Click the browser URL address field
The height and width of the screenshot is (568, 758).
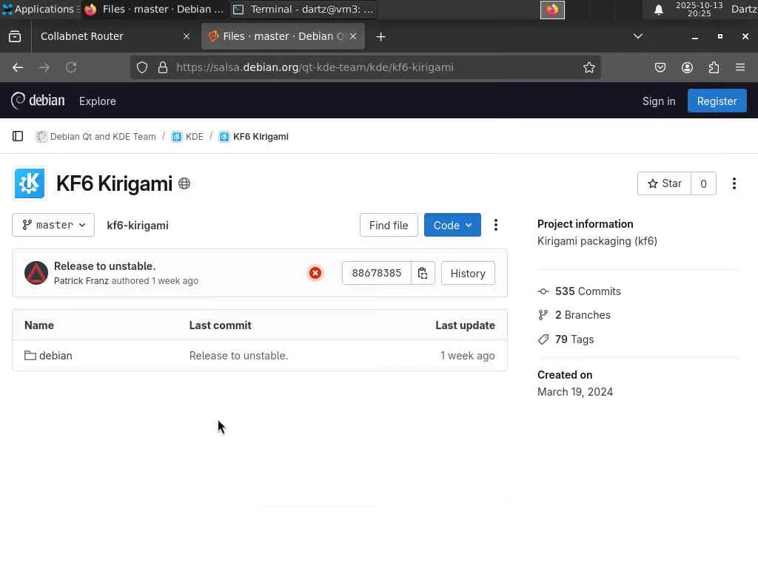(366, 67)
